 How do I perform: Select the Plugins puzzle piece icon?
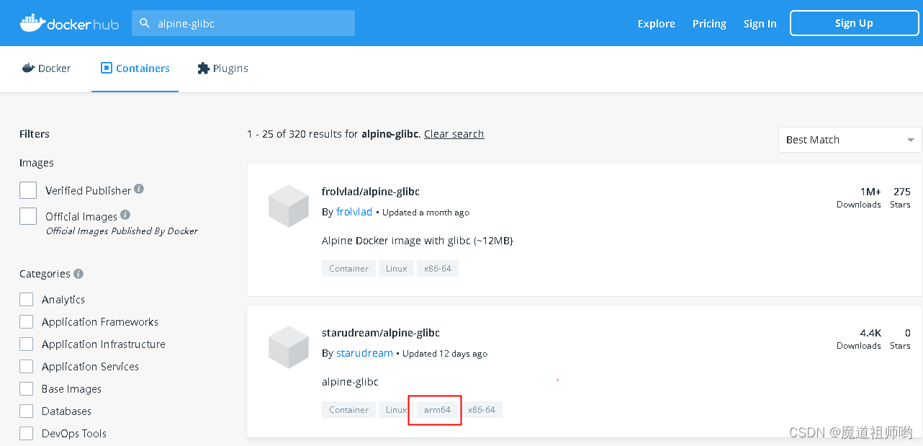click(203, 68)
